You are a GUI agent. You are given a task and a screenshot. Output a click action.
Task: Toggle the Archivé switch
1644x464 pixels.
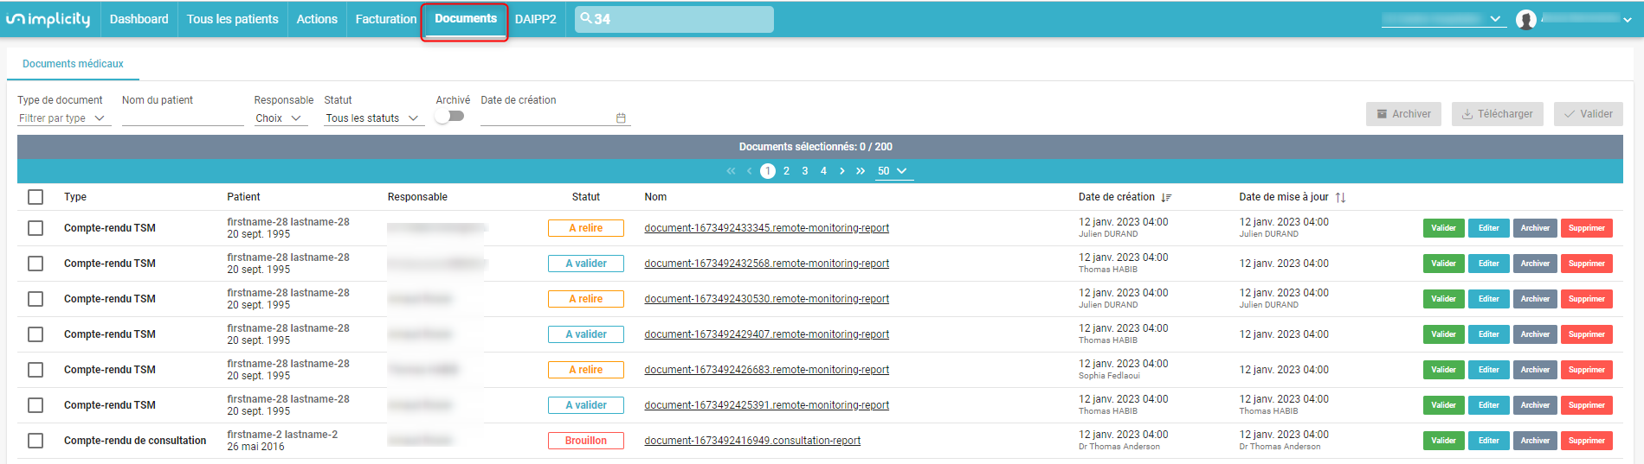pyautogui.click(x=449, y=117)
